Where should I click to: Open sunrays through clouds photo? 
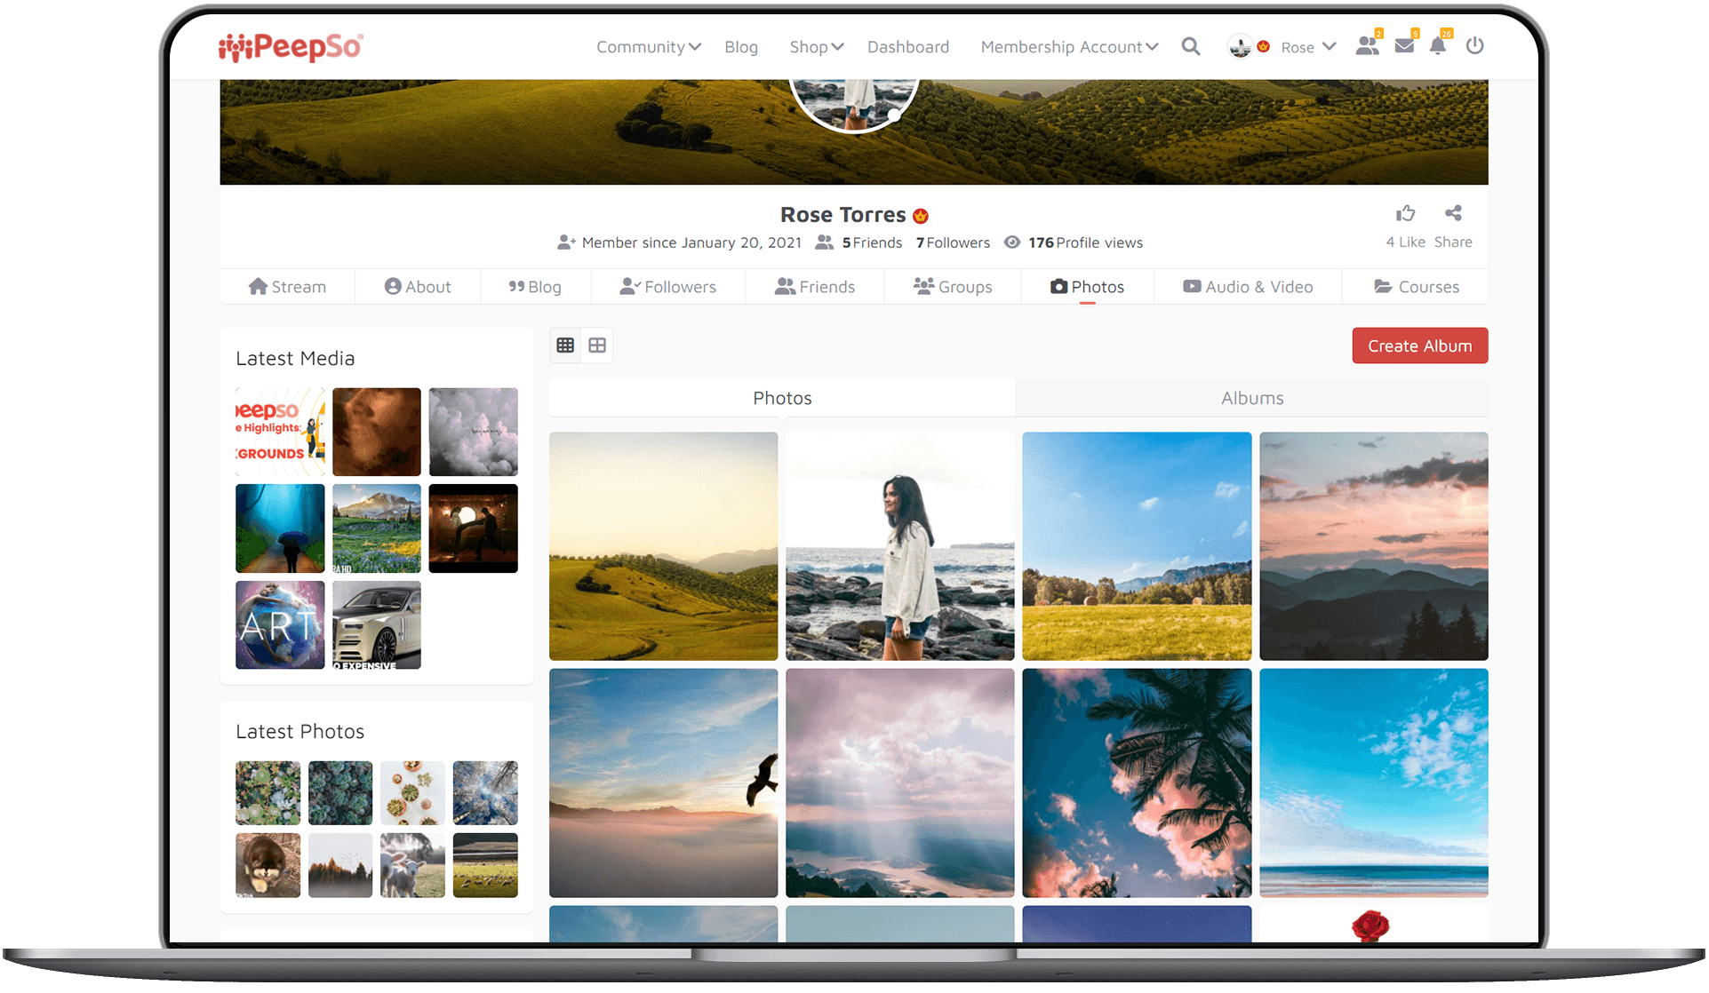tap(900, 782)
